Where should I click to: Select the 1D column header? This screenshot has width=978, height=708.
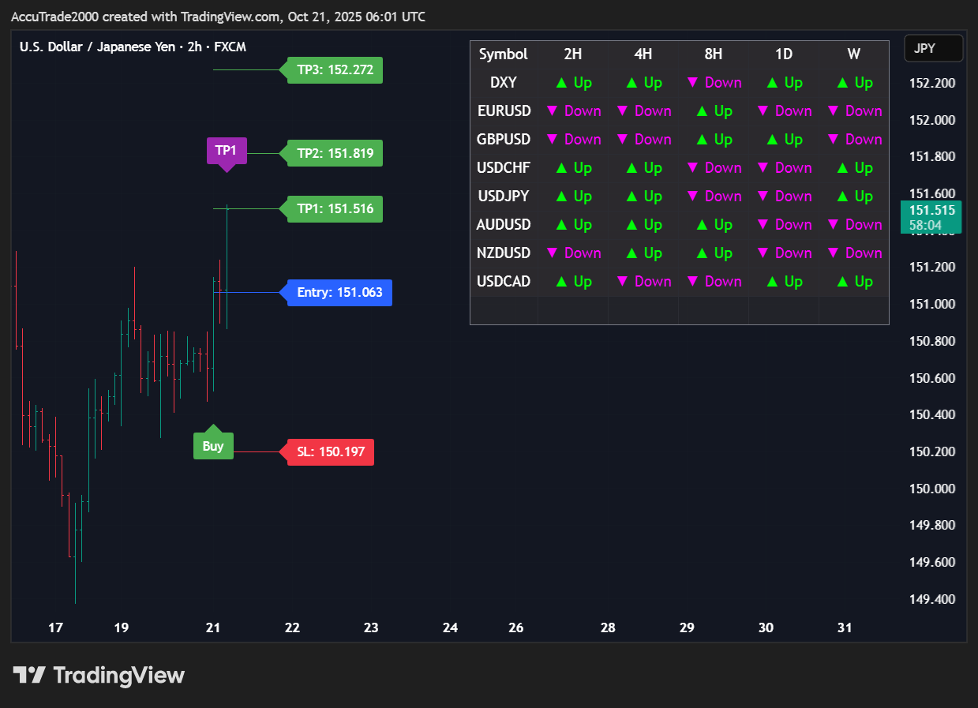click(x=783, y=54)
